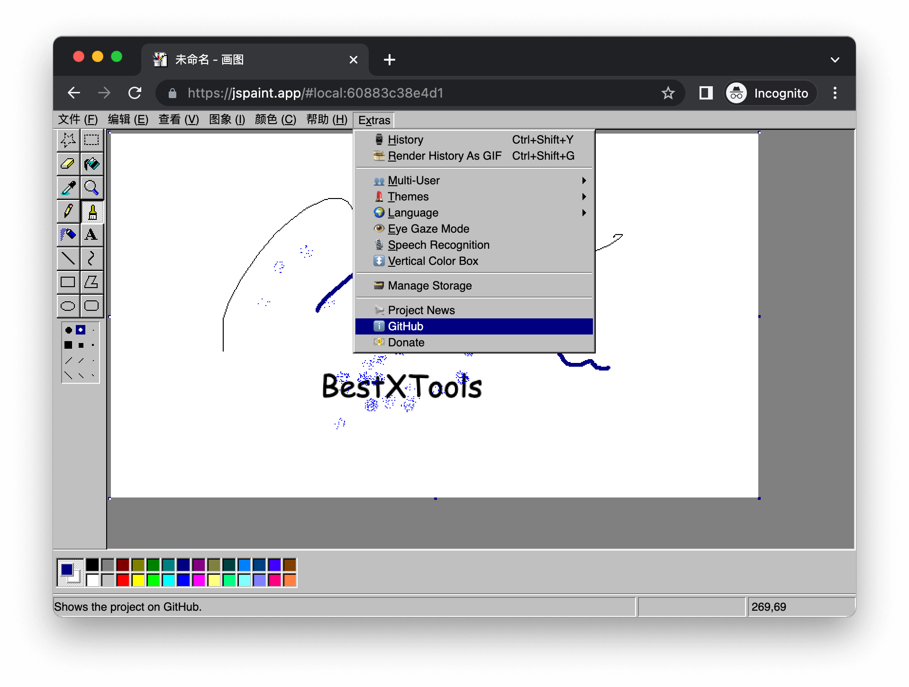
Task: Expand the Language submenu
Action: click(474, 213)
